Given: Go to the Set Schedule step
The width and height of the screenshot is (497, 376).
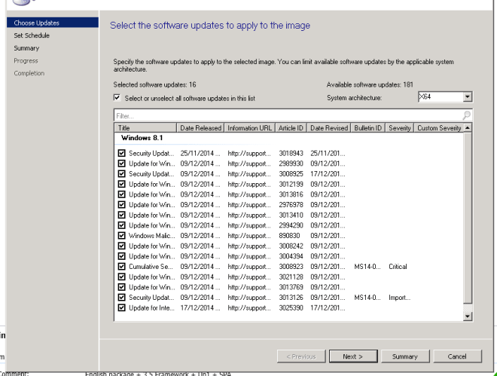Looking at the screenshot, I should pyautogui.click(x=32, y=35).
